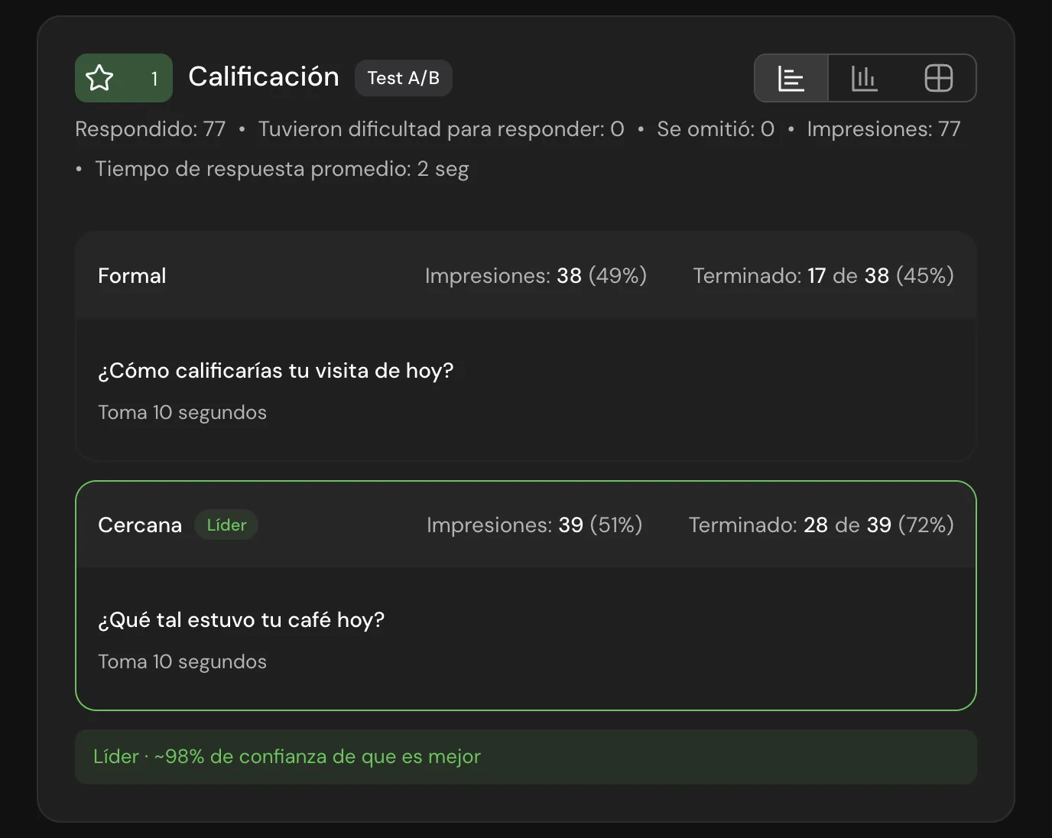
Task: Select the horizontal bar chart view
Action: click(791, 78)
